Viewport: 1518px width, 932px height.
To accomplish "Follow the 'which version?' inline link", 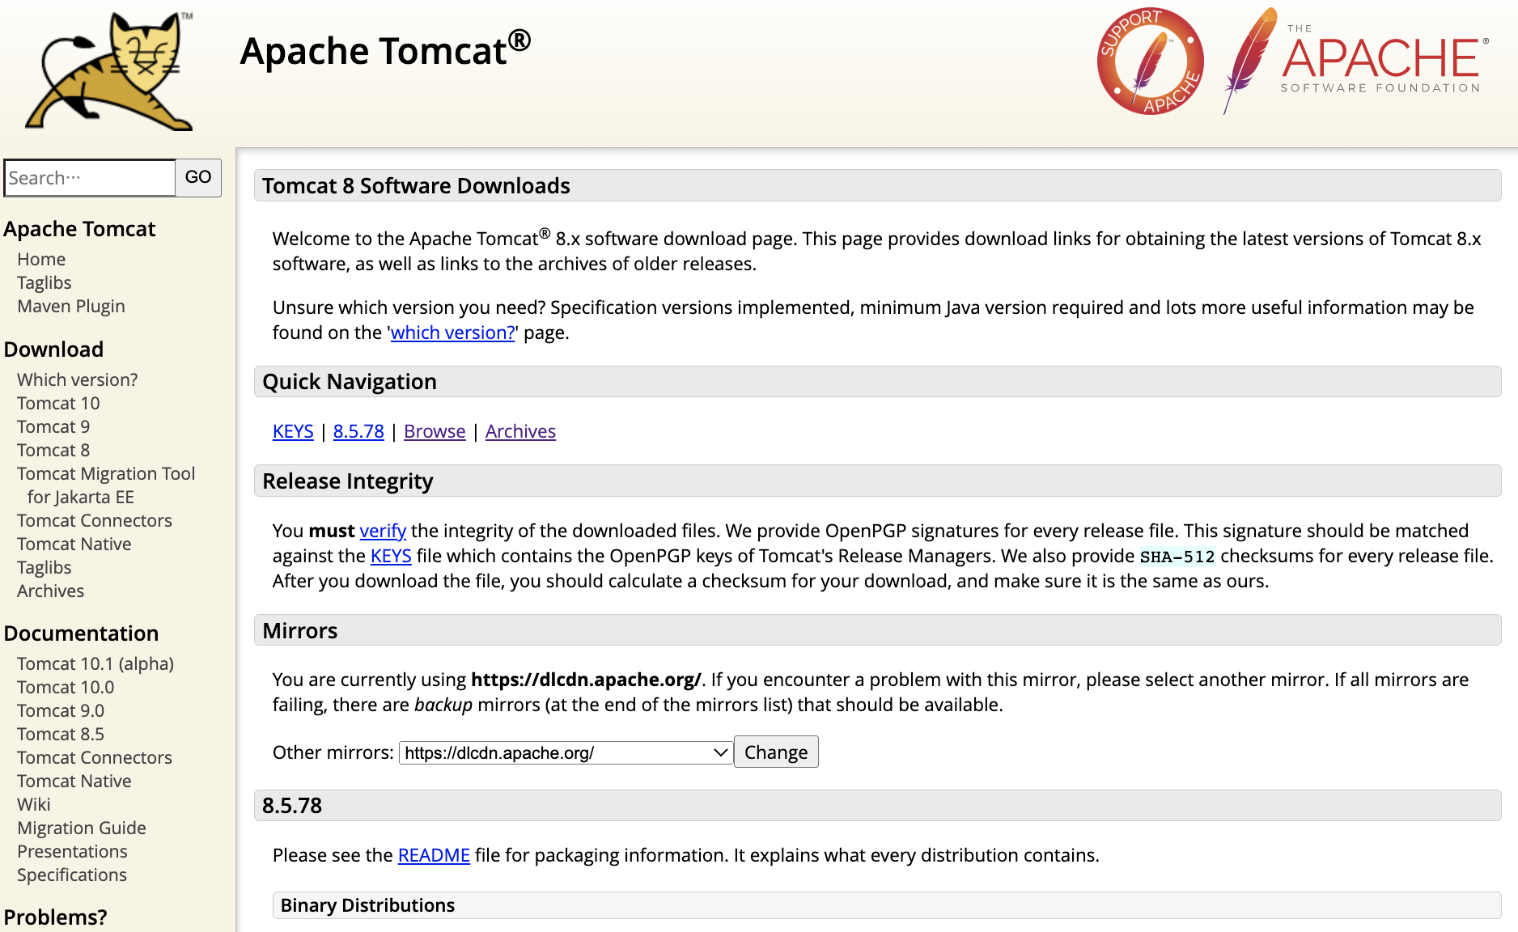I will (453, 333).
